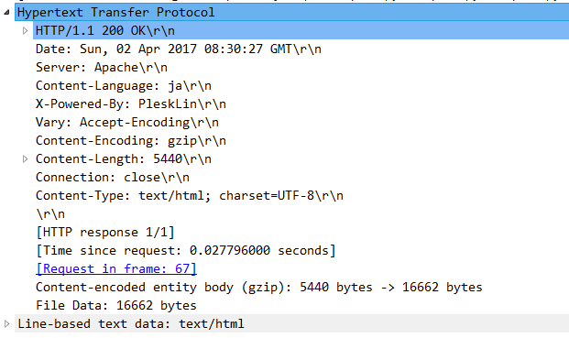The height and width of the screenshot is (338, 569).
Task: Select the Vary: Accept-Encoding row
Action: click(x=127, y=122)
